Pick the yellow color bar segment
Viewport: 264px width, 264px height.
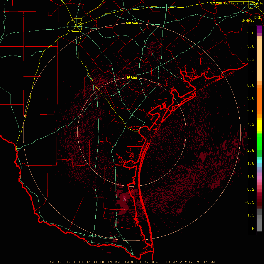(259, 126)
